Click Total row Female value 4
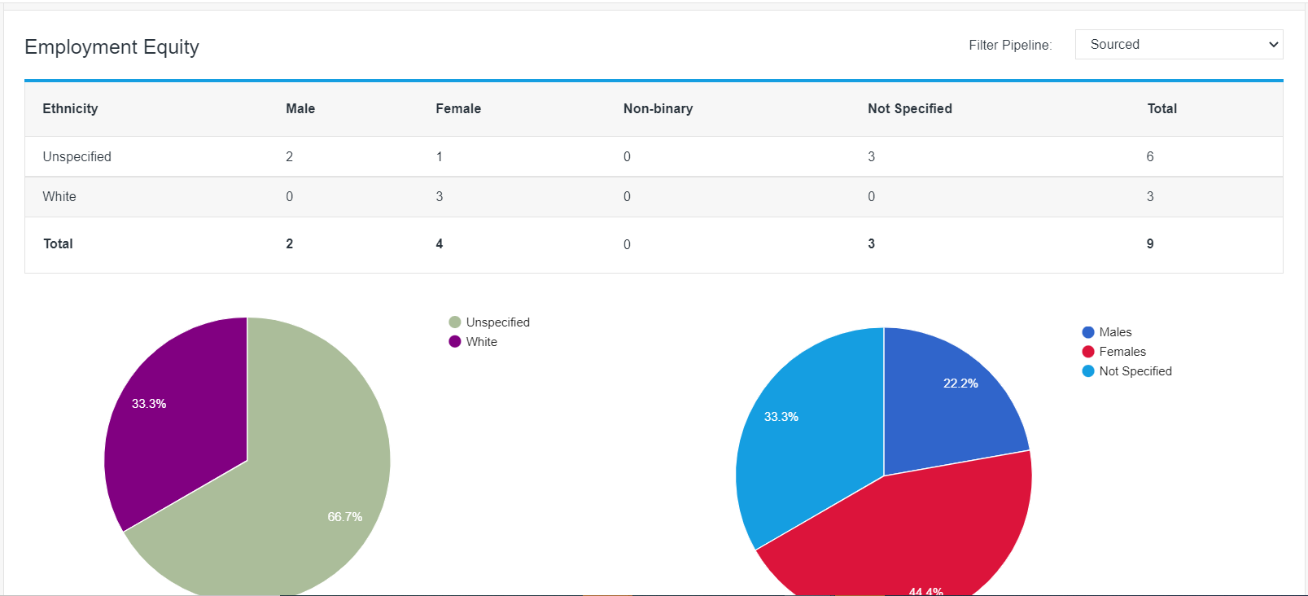The width and height of the screenshot is (1308, 596). click(x=440, y=243)
